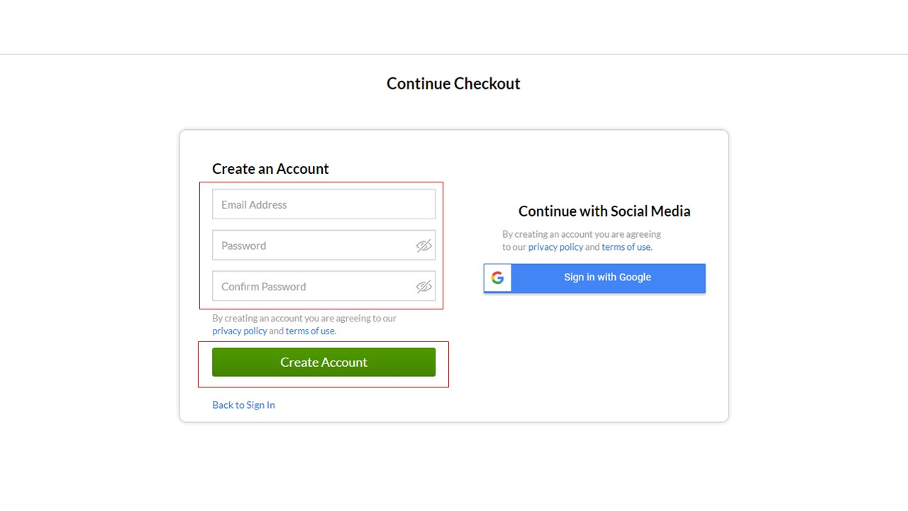The width and height of the screenshot is (908, 511).
Task: Toggle visibility of the Confirm Password field
Action: 423,287
